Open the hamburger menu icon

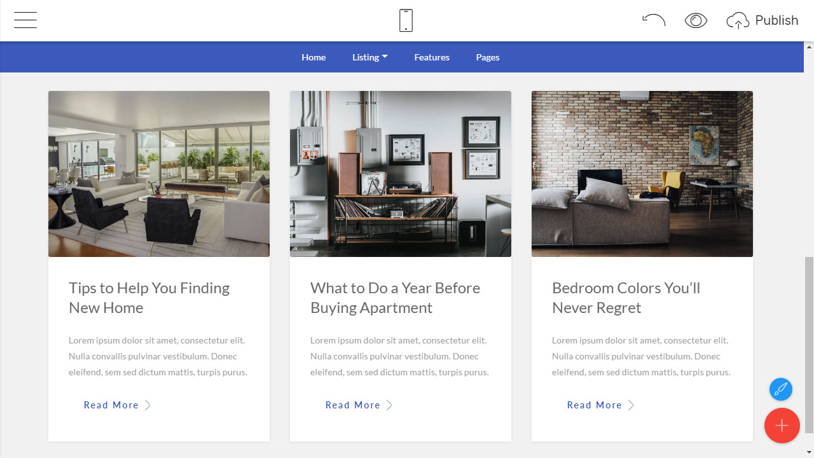point(25,20)
